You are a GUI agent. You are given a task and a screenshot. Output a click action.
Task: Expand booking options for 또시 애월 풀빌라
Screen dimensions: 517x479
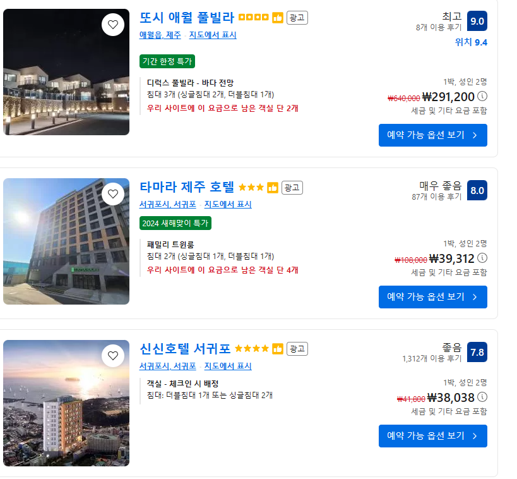pos(433,135)
